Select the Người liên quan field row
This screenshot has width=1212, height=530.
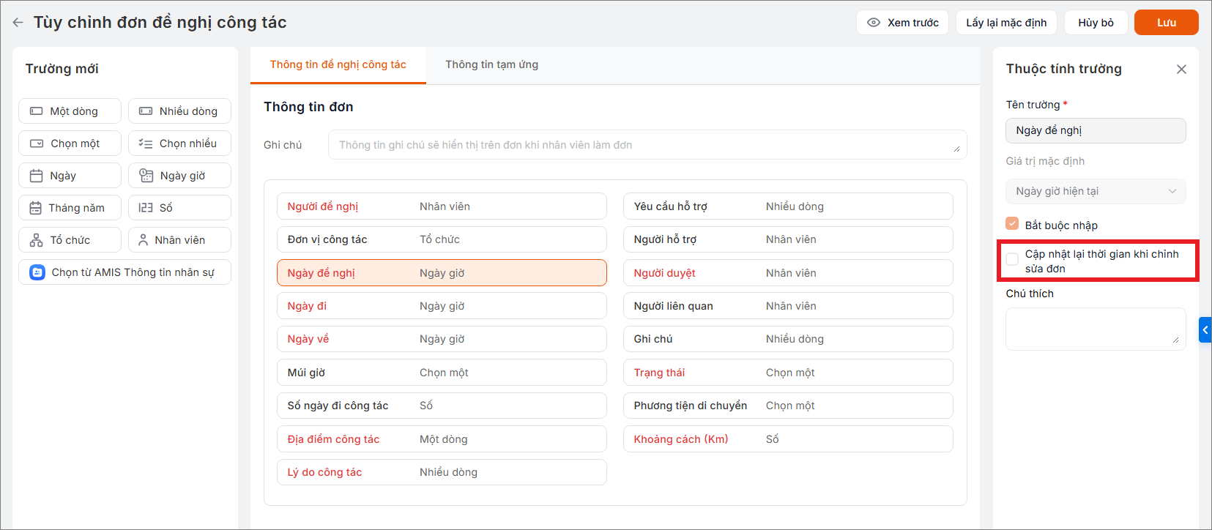pos(788,306)
